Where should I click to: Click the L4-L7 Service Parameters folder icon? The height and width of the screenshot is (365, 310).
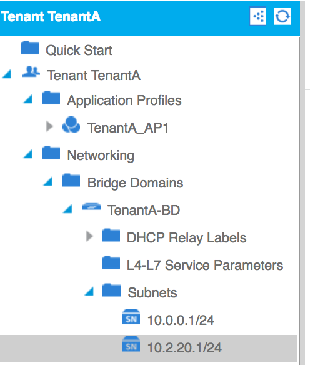pyautogui.click(x=111, y=262)
